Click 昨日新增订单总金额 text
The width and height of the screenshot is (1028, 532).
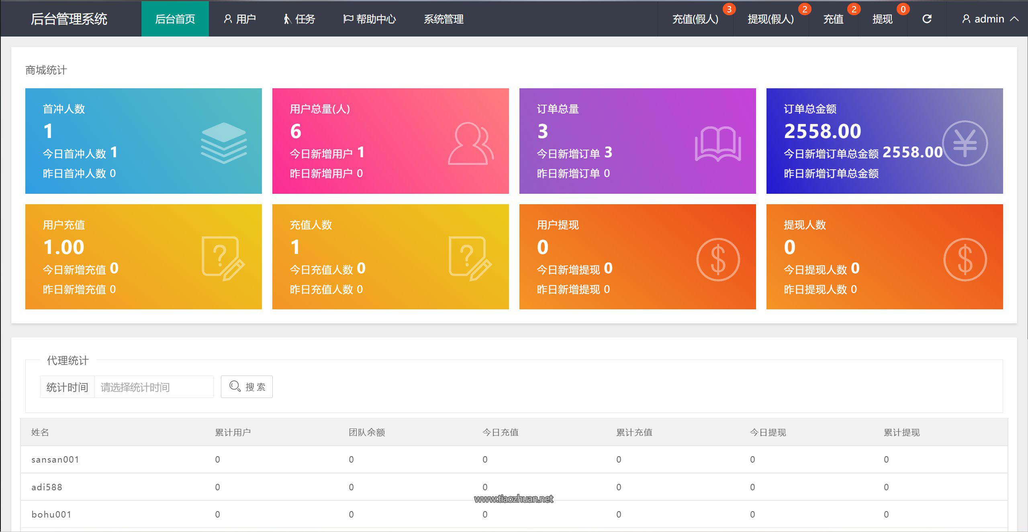(x=831, y=173)
